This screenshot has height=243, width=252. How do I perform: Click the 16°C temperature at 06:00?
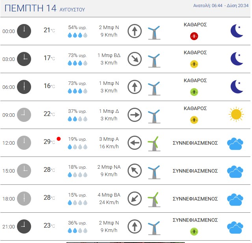click(x=49, y=86)
